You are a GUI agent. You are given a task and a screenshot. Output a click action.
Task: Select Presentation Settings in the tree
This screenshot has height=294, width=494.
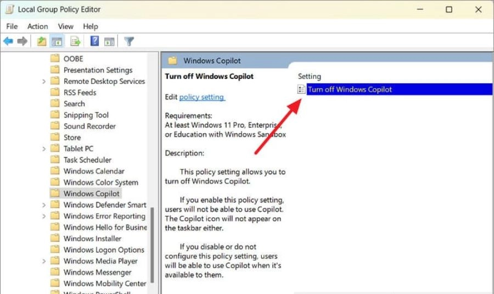click(98, 70)
